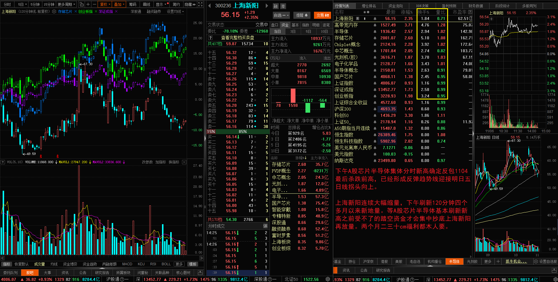Remove the 存储芯片 overlay with its X

(76, 11)
